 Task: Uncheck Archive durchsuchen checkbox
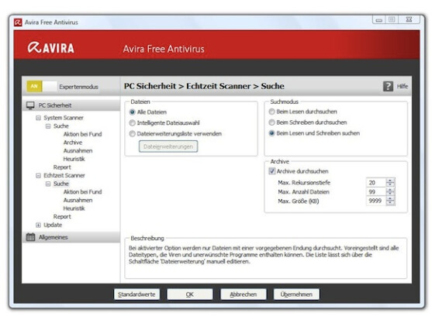pyautogui.click(x=272, y=171)
